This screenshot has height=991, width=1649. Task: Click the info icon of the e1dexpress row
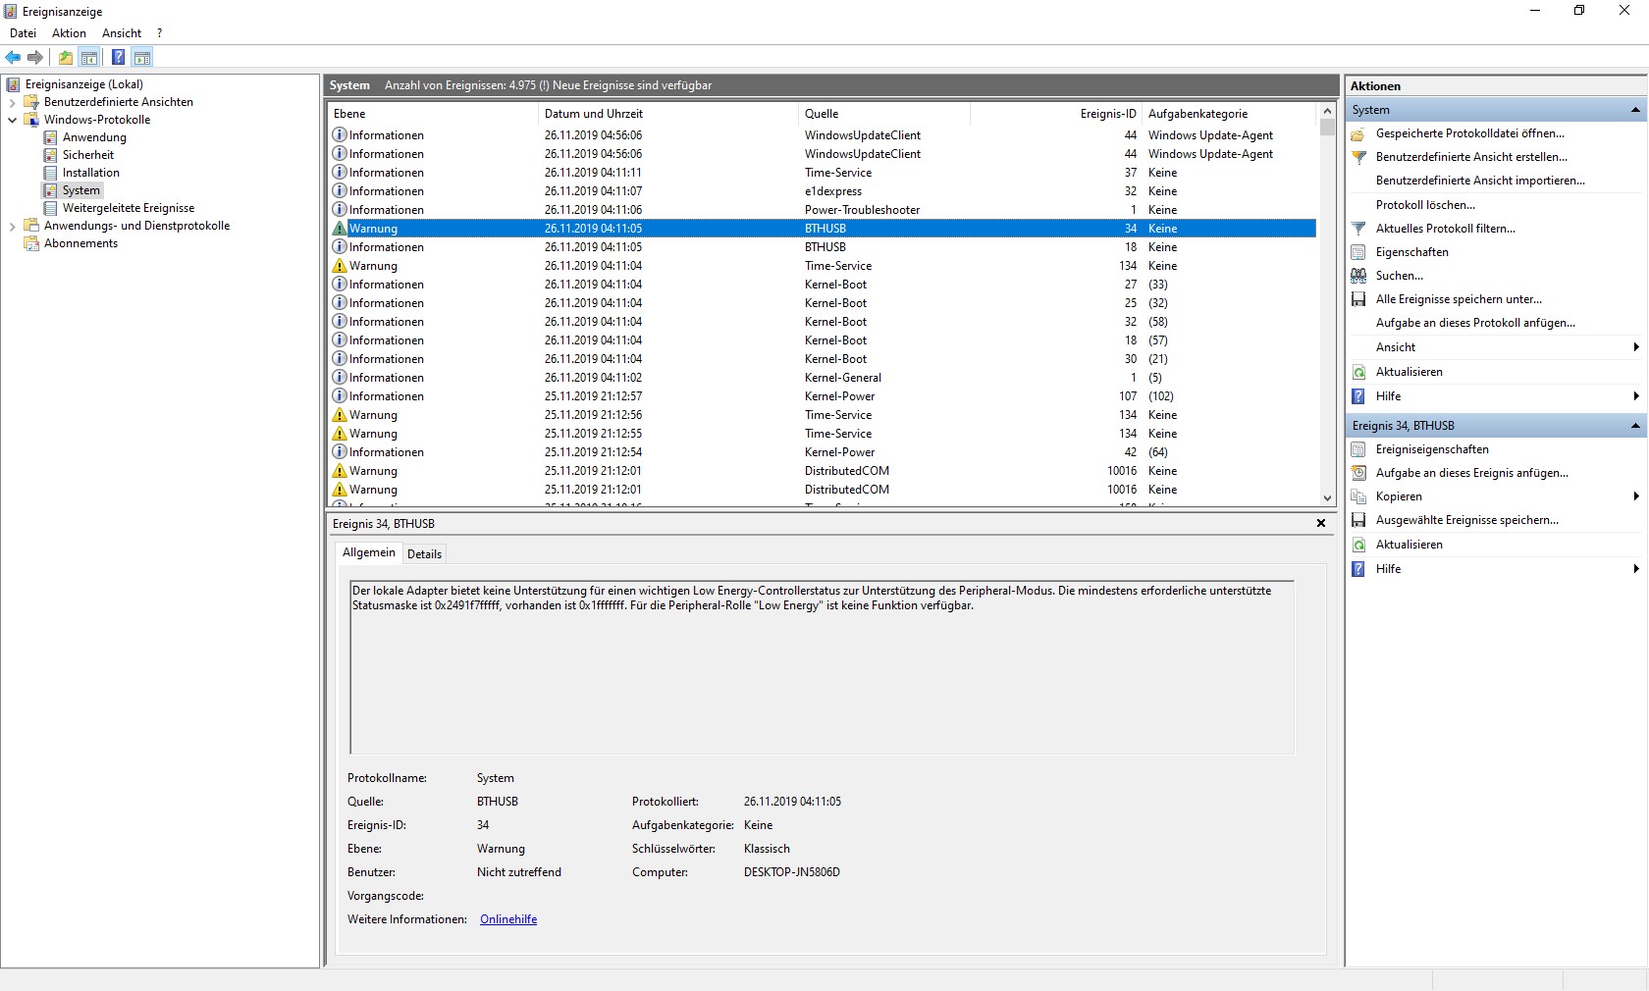click(340, 191)
